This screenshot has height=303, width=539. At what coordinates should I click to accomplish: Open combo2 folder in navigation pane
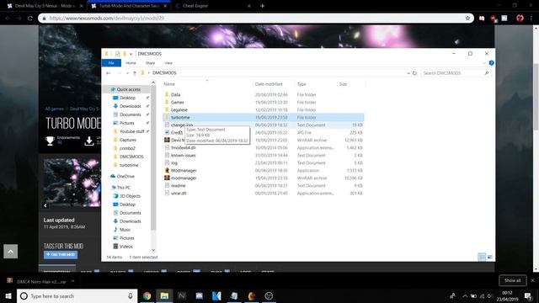127,148
